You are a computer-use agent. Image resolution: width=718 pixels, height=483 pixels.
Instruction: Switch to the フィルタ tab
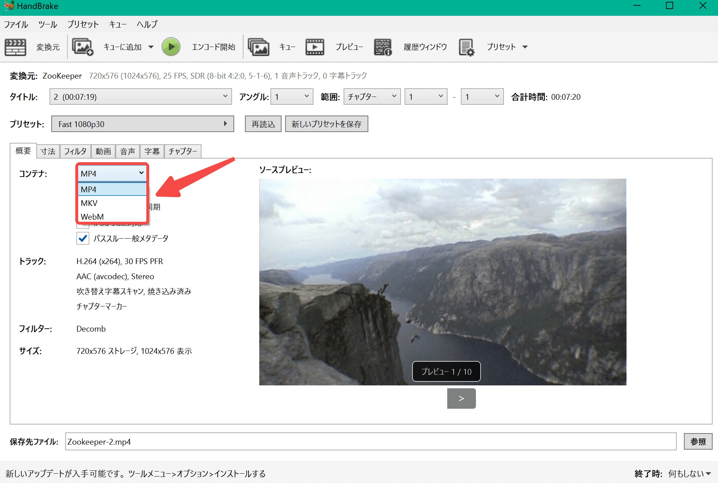[75, 151]
